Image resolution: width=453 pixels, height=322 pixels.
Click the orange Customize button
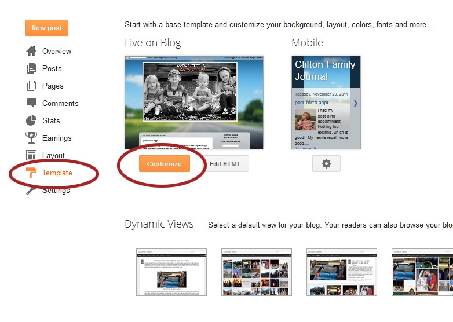tap(165, 164)
